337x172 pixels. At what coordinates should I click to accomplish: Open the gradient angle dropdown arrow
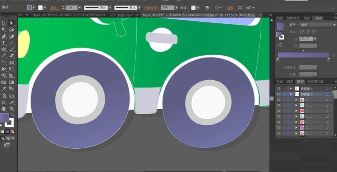coord(316,38)
